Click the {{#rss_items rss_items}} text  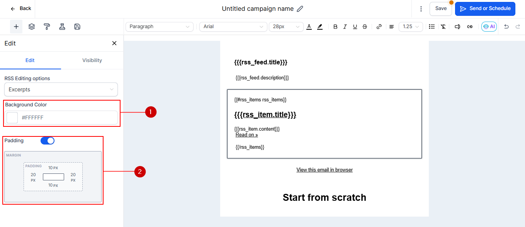coord(260,100)
